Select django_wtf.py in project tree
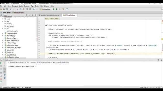The height and width of the screenshot is (91, 163). pyautogui.click(x=11, y=38)
